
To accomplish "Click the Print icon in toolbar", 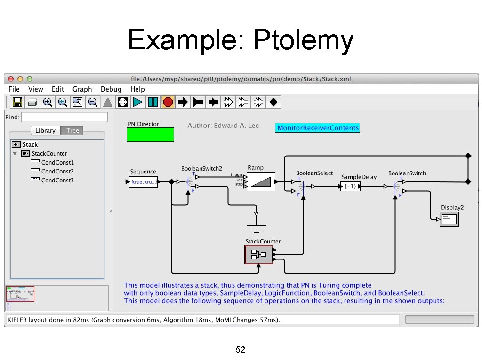I will coord(32,102).
